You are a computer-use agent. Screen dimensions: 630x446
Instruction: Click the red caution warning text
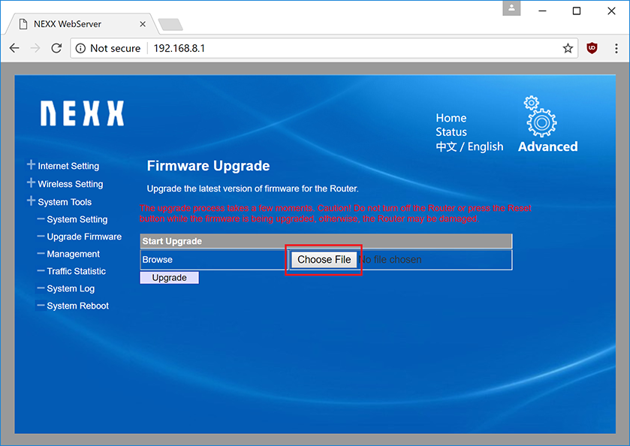(335, 213)
